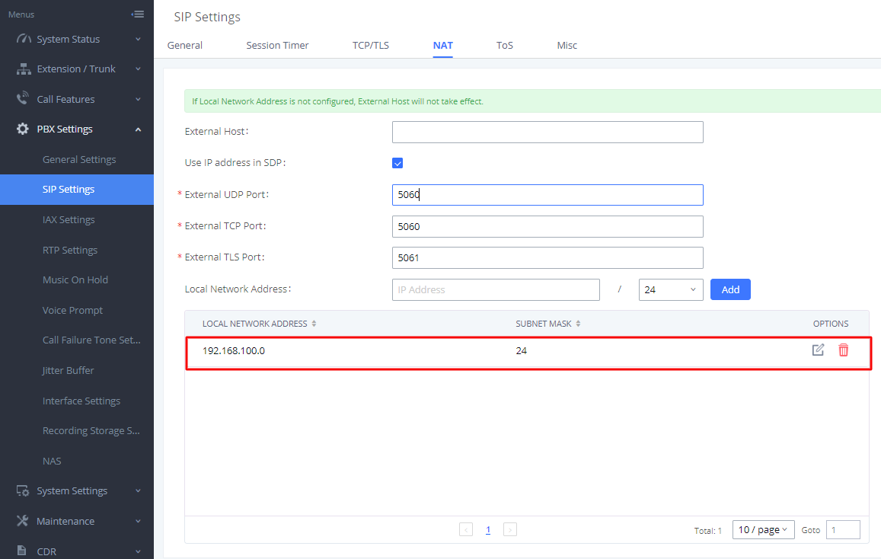Go to page 1 in pagination
Viewport: 881px width, 559px height.
(487, 530)
